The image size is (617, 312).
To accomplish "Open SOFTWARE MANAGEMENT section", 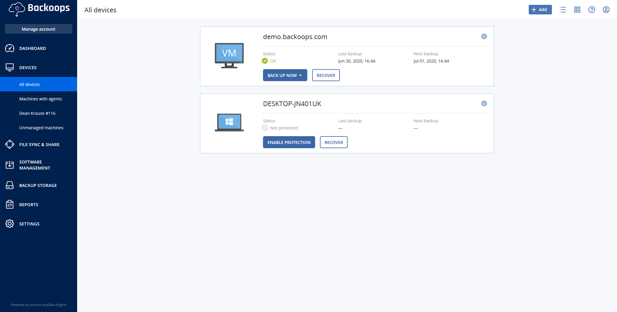I will 39,165.
